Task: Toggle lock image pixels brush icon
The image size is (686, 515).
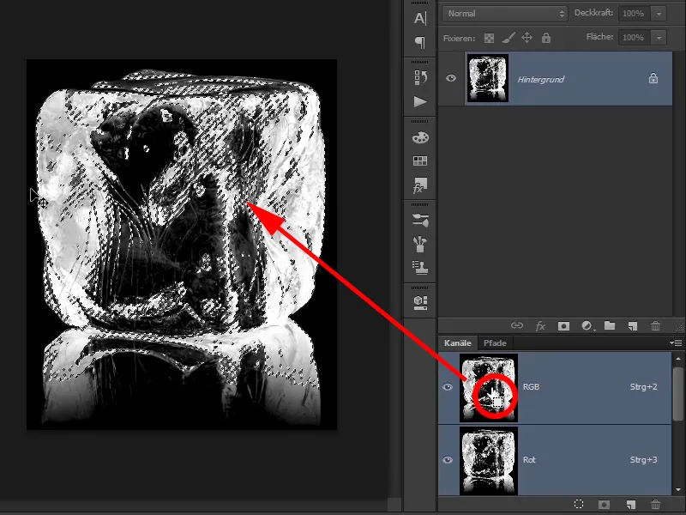Action: pyautogui.click(x=508, y=38)
